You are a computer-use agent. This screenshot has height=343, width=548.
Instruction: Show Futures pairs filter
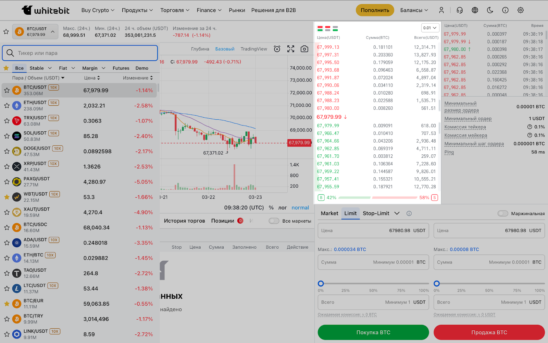pos(121,68)
